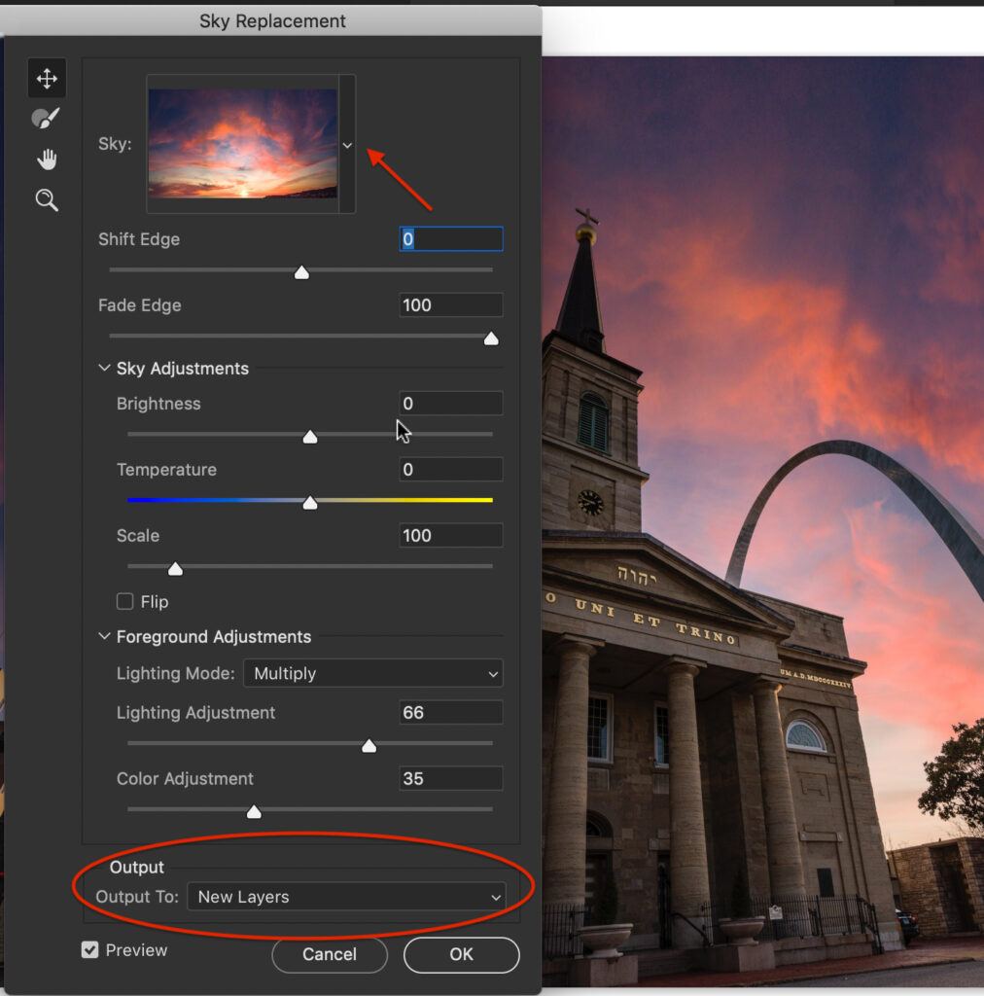Click the Fade Edge slider handle

[x=491, y=338]
